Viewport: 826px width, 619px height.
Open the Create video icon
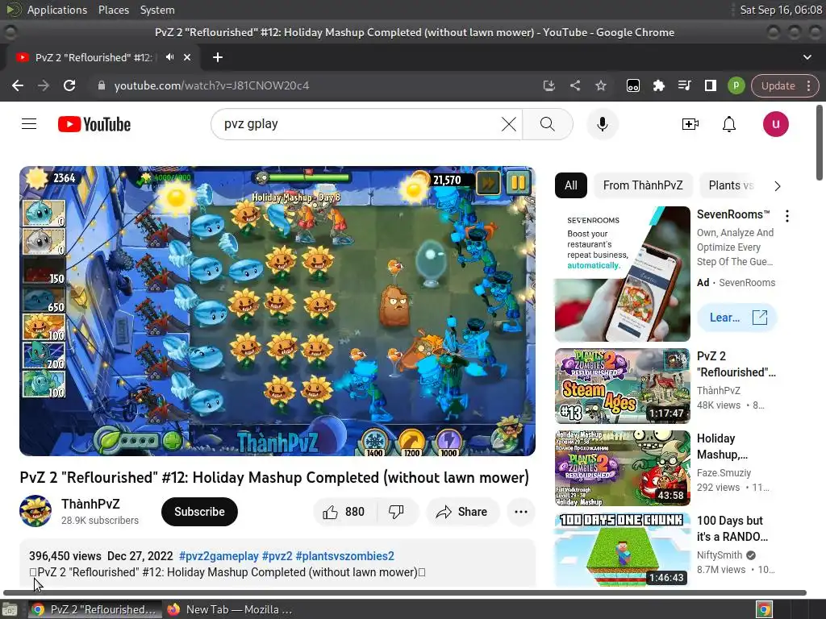tap(690, 124)
